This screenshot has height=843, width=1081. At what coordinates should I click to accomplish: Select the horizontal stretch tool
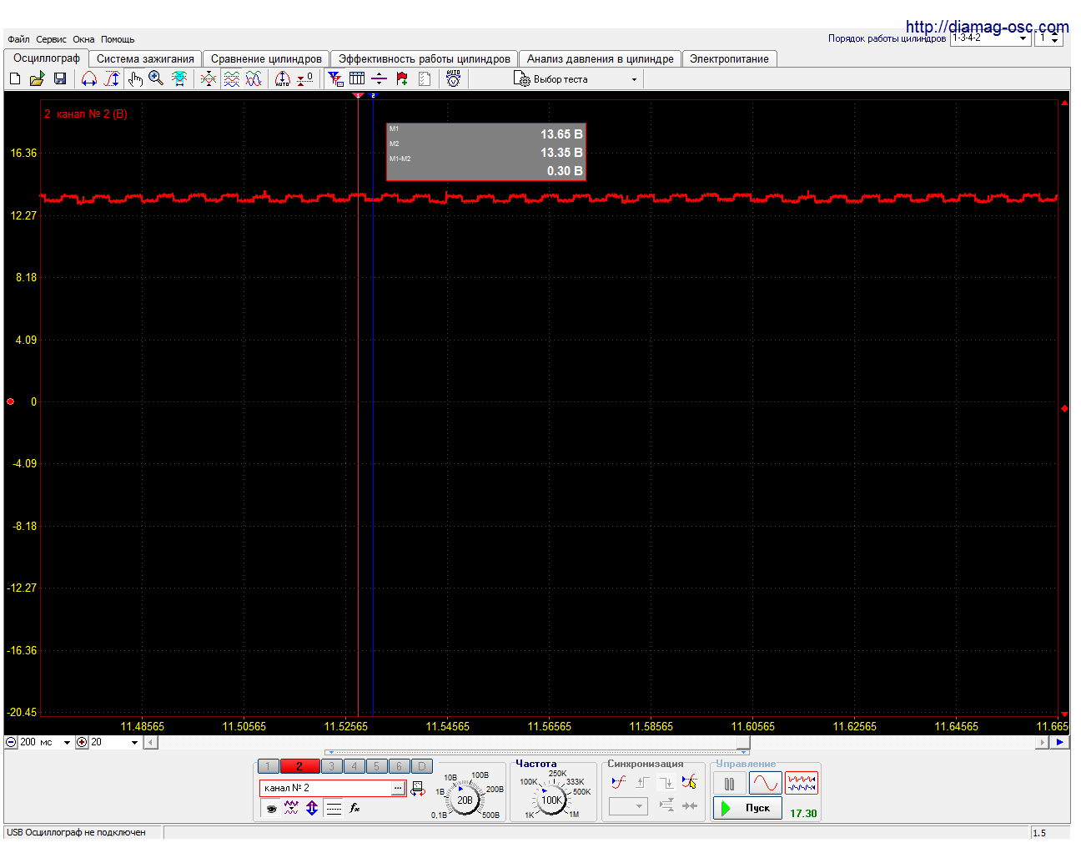point(89,78)
